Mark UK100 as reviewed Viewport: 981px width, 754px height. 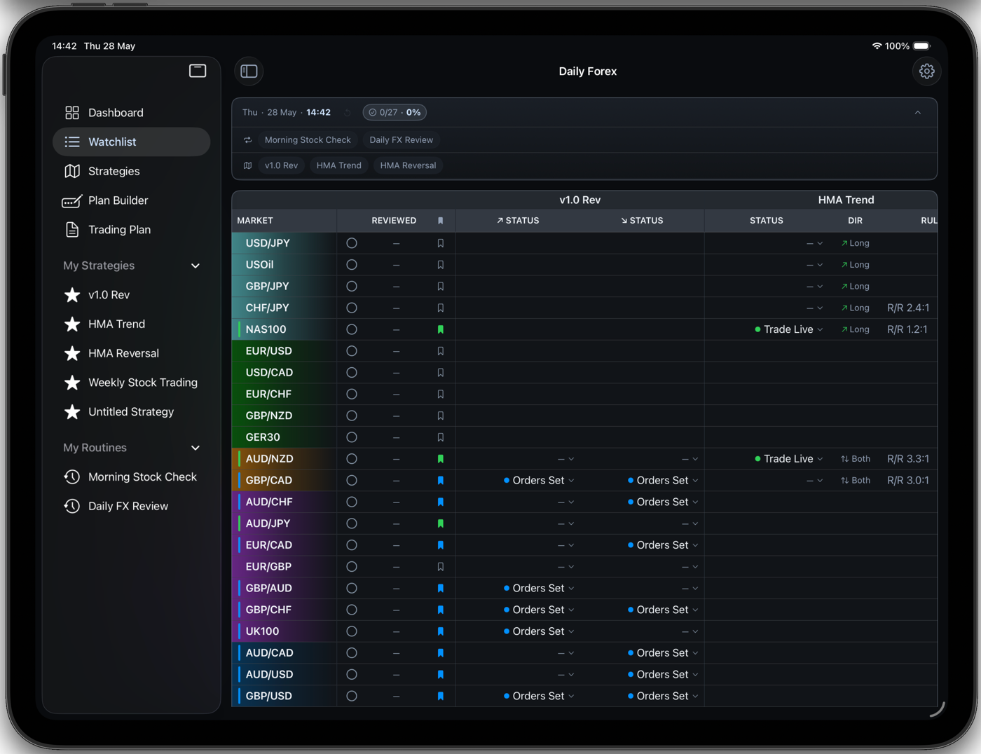pos(352,631)
